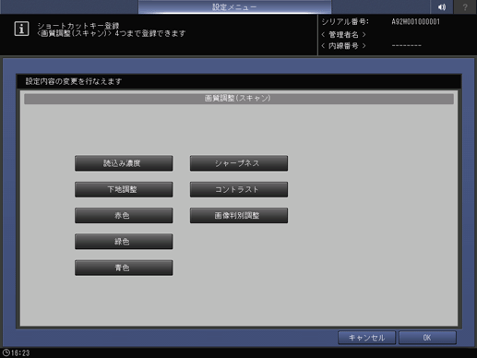Click キャンセル to discard changes
The image size is (477, 358).
(x=366, y=338)
